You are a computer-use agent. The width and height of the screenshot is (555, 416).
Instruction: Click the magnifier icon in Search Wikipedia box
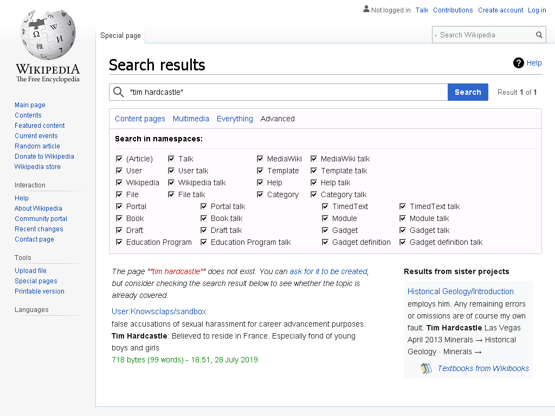539,35
